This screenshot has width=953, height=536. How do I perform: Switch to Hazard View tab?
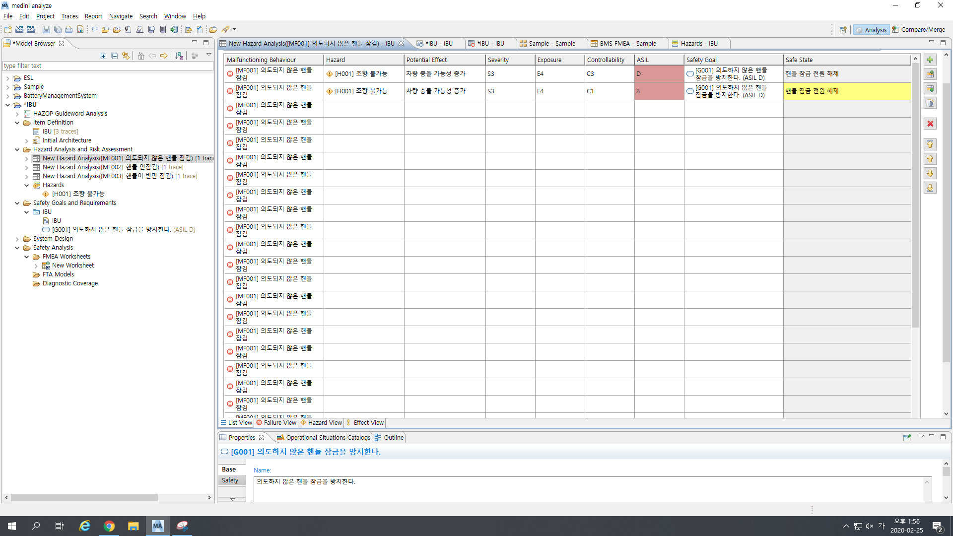click(322, 423)
